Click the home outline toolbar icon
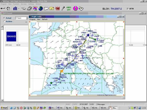This screenshot has height=110, width=147. click(x=8, y=8)
